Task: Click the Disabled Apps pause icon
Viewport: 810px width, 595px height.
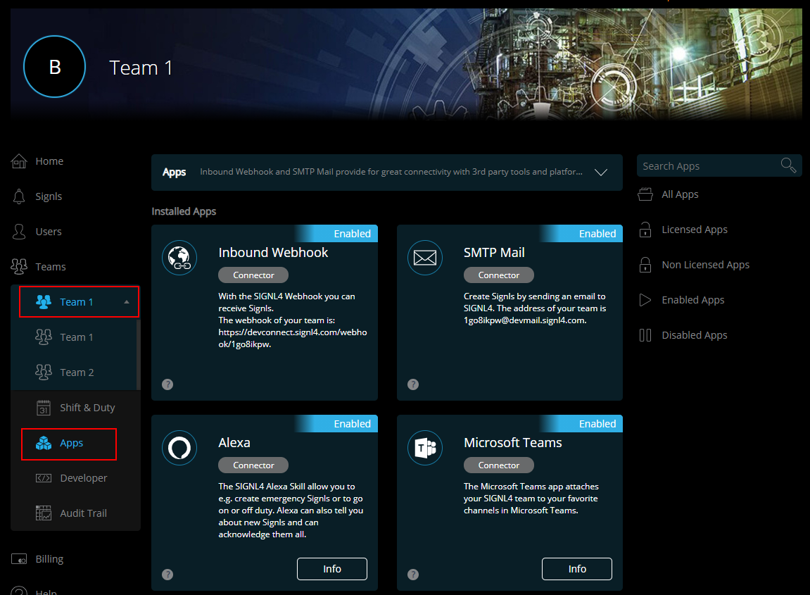Action: pyautogui.click(x=645, y=335)
